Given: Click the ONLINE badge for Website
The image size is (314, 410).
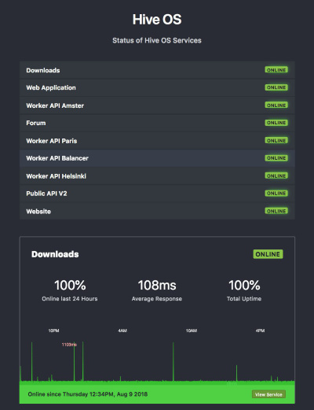Looking at the screenshot, I should pyautogui.click(x=276, y=211).
